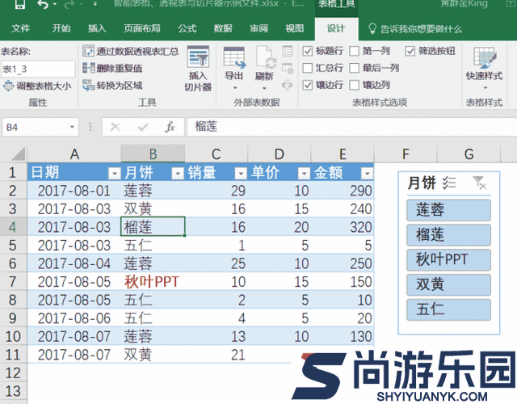Open the 日期 column filter dropdown
Image resolution: width=517 pixels, height=404 pixels.
[x=115, y=173]
